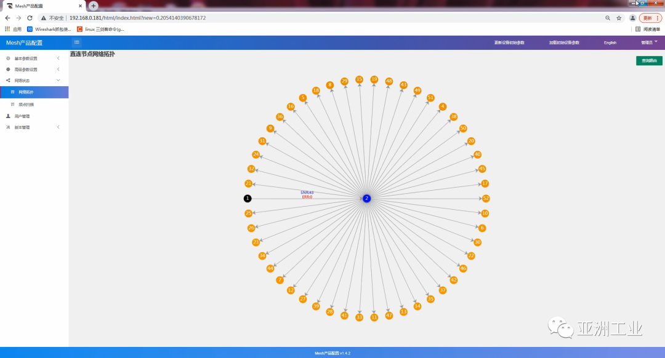Bookmark this page with the star icon

tap(619, 18)
